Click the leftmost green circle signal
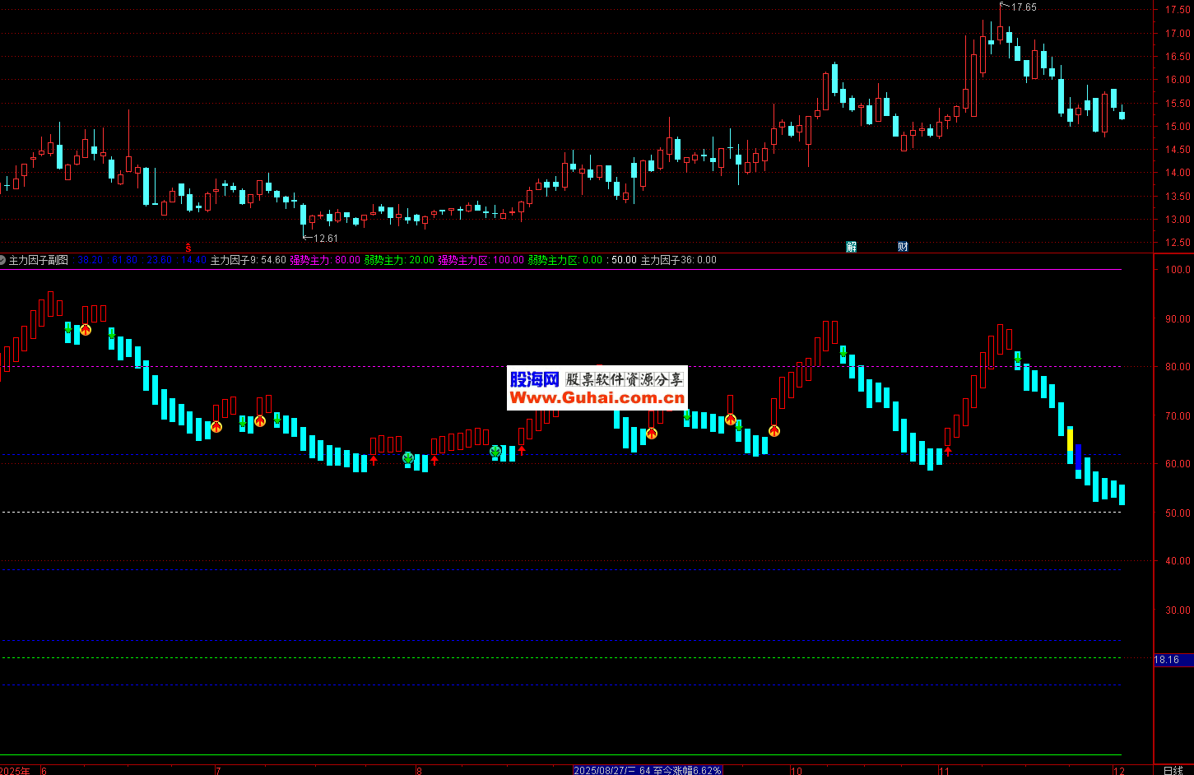Viewport: 1194px width, 775px height. tap(408, 457)
